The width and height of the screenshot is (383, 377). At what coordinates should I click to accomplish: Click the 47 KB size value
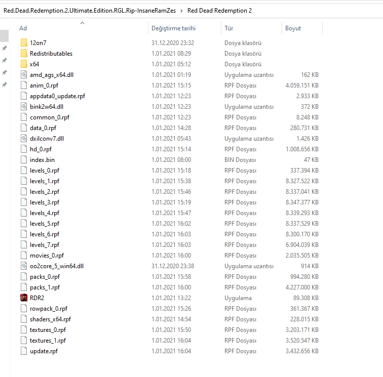(x=311, y=159)
